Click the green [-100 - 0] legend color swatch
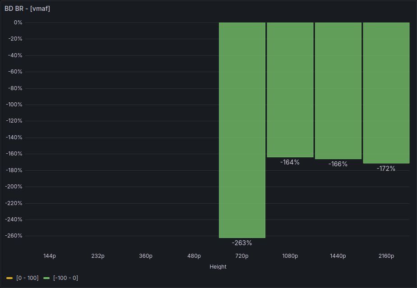 pyautogui.click(x=46, y=278)
